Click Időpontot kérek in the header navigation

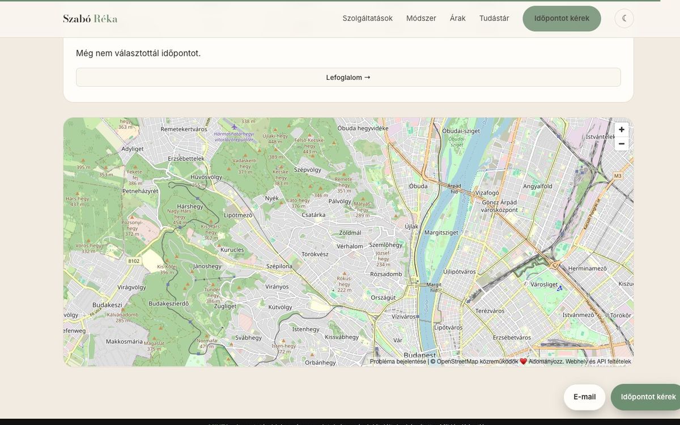click(562, 18)
